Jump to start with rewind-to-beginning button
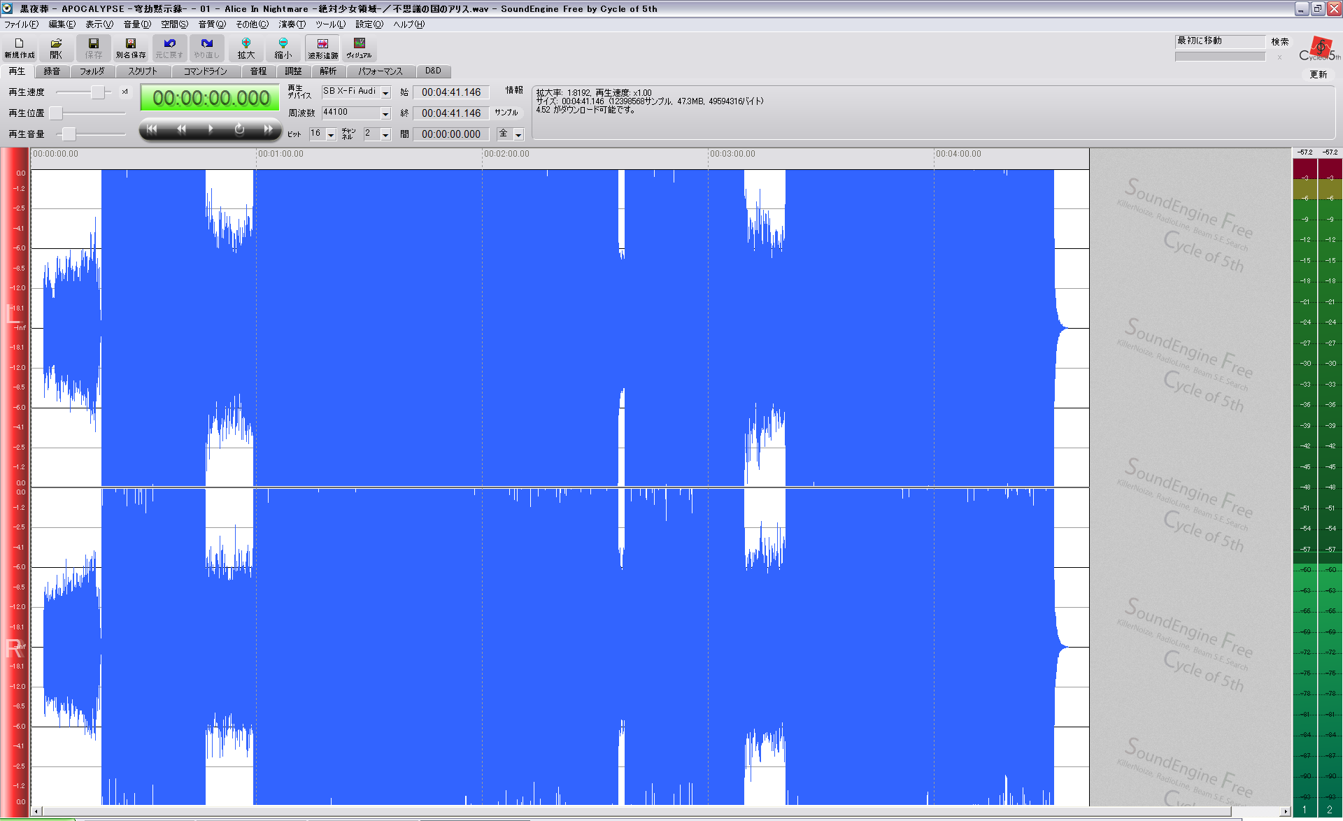 tap(152, 129)
